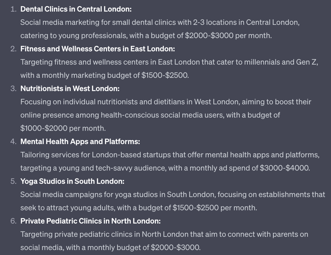331x255 pixels.
Task: Click list number 4 beside Mental Health Apps
Action: pyautogui.click(x=14, y=142)
